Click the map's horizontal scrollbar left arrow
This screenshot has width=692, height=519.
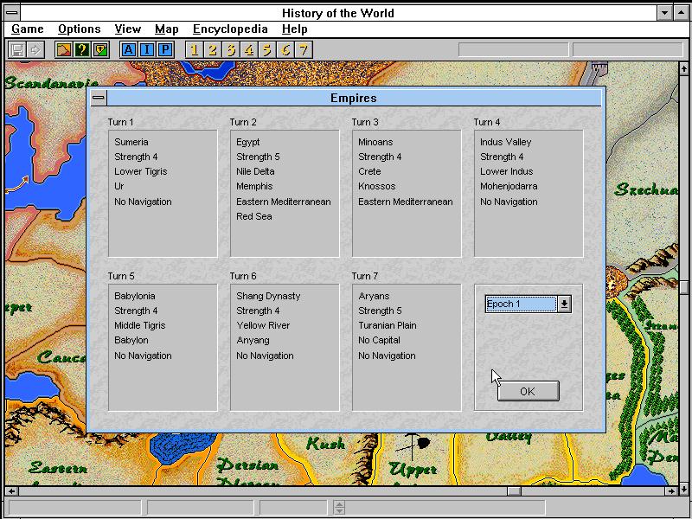click(11, 490)
